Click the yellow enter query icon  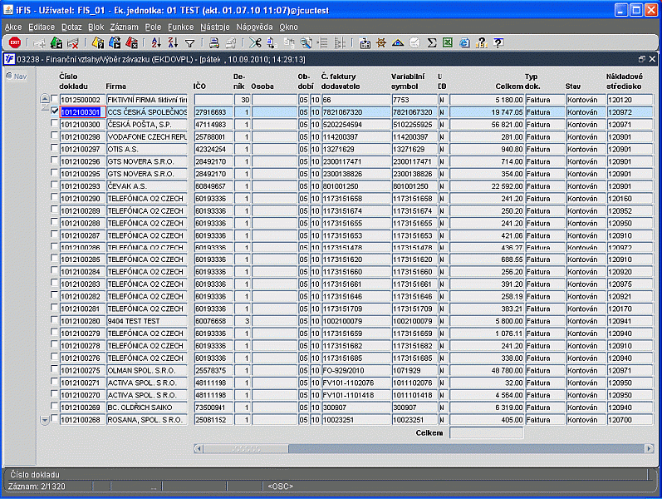[x=98, y=42]
